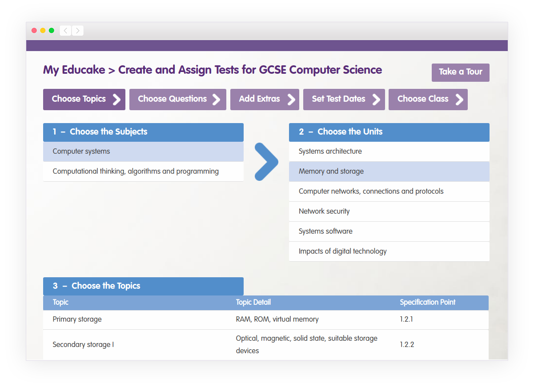Choose the Systems architecture unit
The image size is (542, 383).
pos(389,152)
